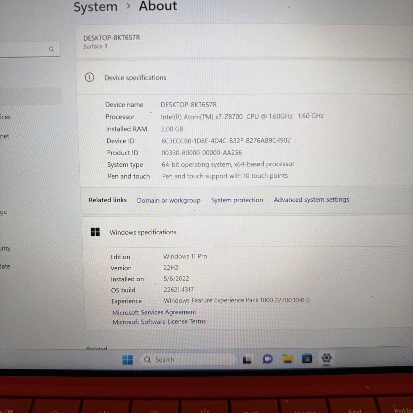
Task: Open System protection link
Action: [x=237, y=200]
